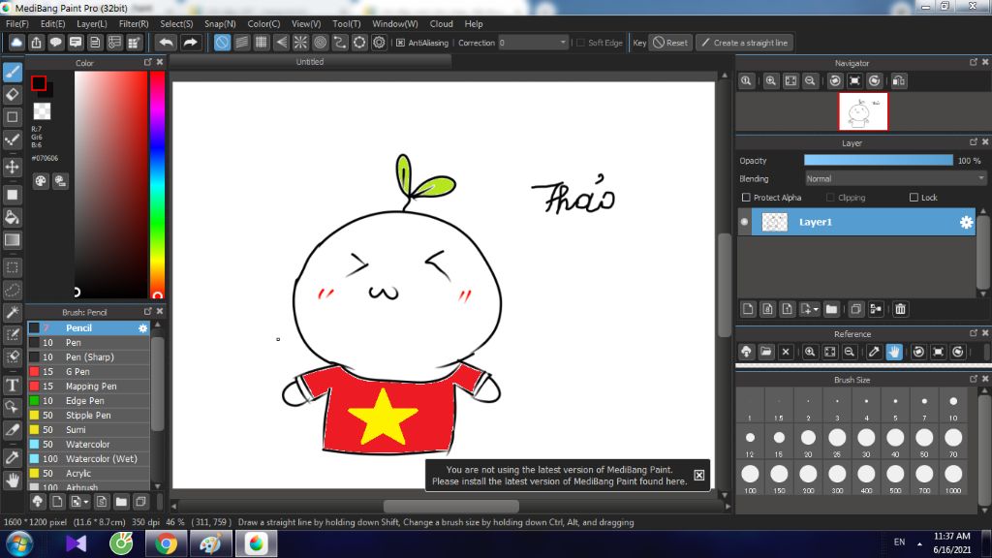Click the canvas horizontal scrollbar
Viewport: 992px width, 558px height.
point(451,506)
